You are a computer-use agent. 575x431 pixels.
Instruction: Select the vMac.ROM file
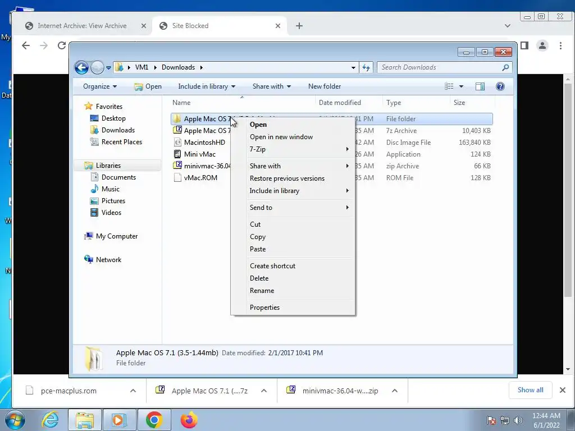[200, 178]
